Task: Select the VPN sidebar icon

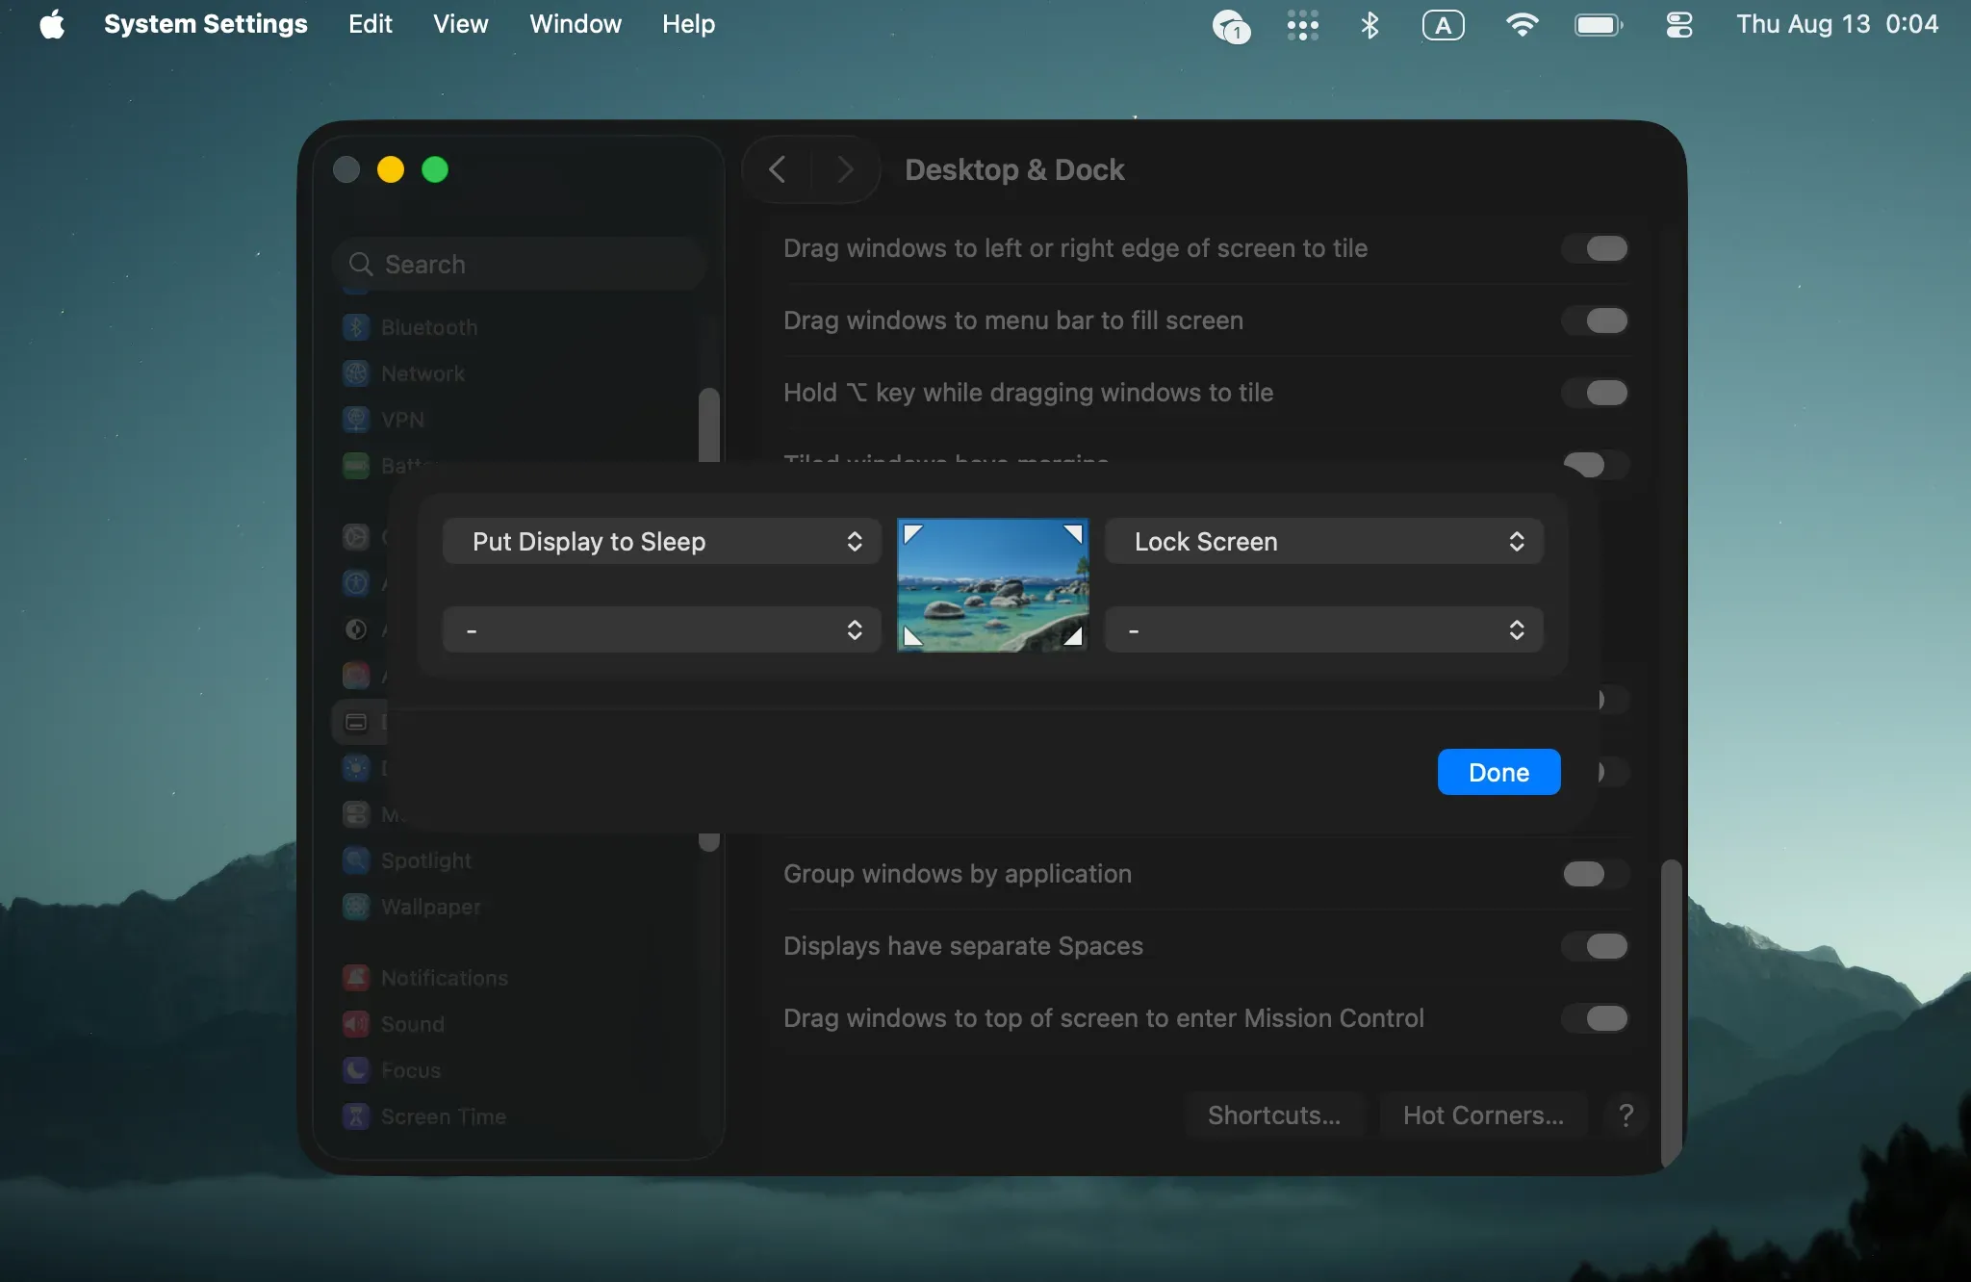Action: [356, 420]
